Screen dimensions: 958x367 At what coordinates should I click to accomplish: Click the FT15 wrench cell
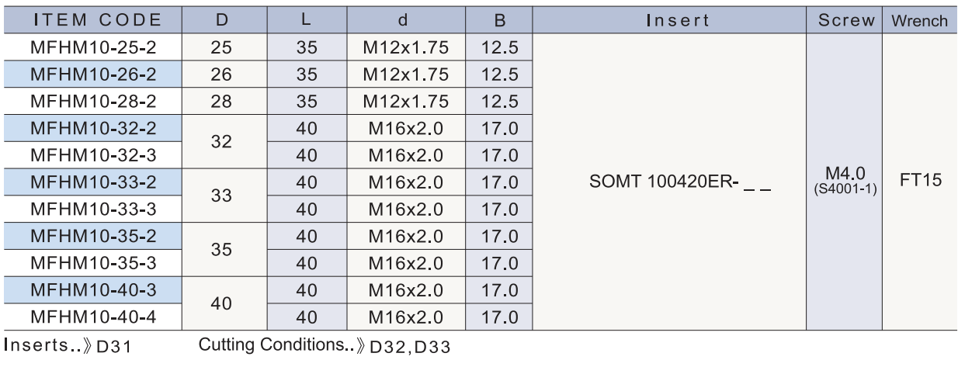[921, 181]
